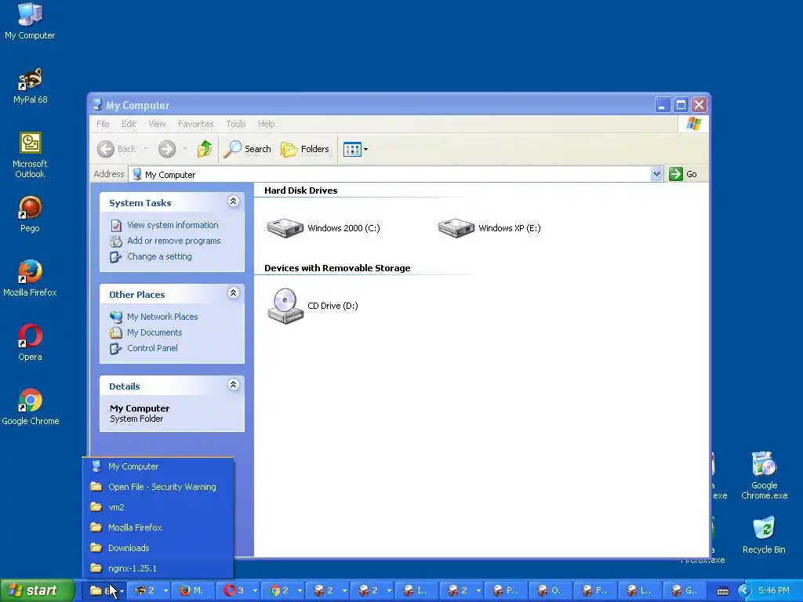
Task: Choose Mozilla Firefox folder in popup list
Action: [158, 528]
